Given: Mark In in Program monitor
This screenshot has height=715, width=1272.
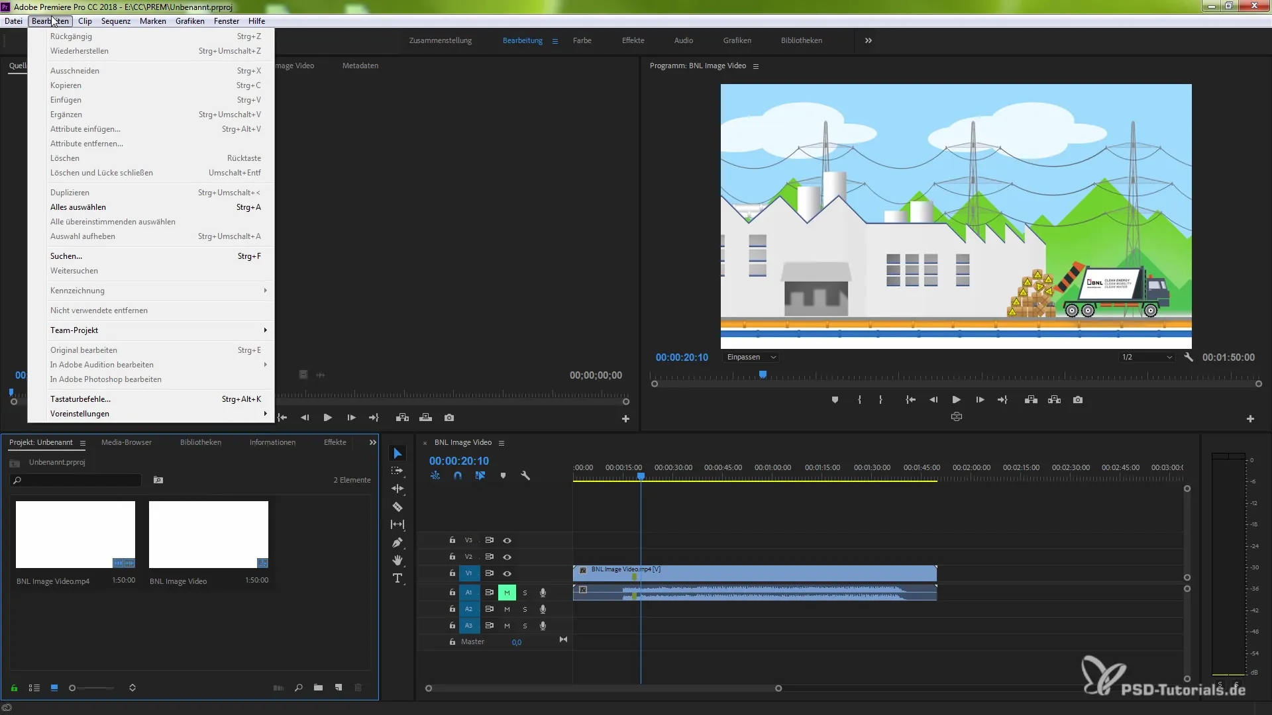Looking at the screenshot, I should 859,400.
